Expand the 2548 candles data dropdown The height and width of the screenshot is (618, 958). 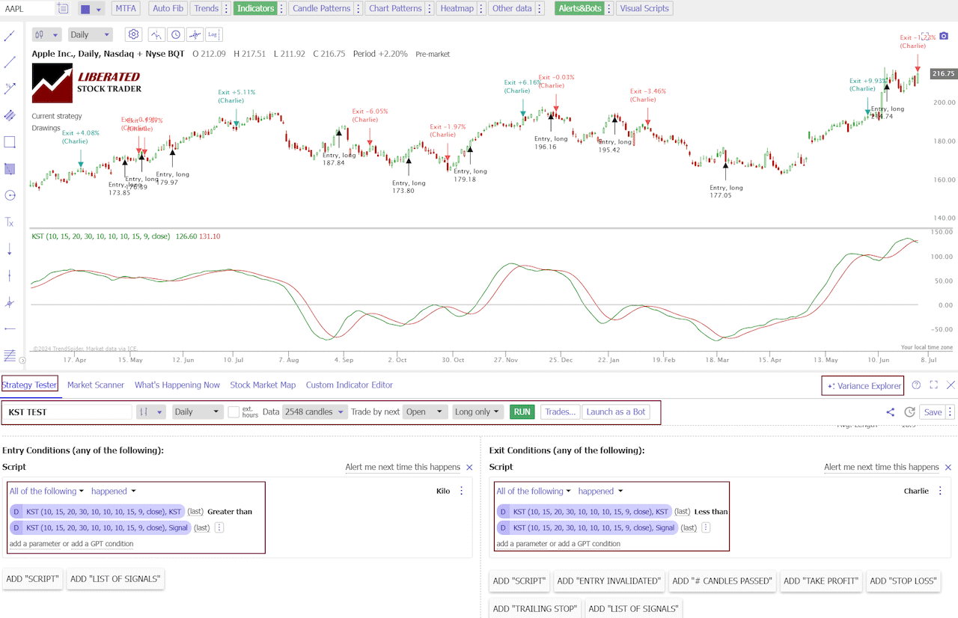click(x=314, y=412)
